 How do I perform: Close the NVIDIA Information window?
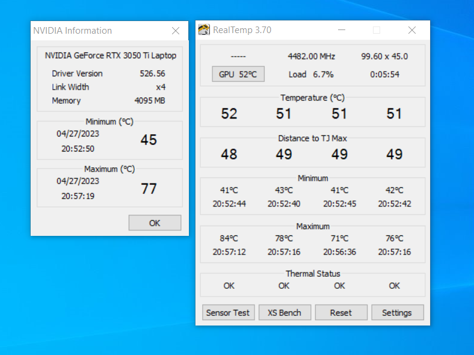(176, 31)
